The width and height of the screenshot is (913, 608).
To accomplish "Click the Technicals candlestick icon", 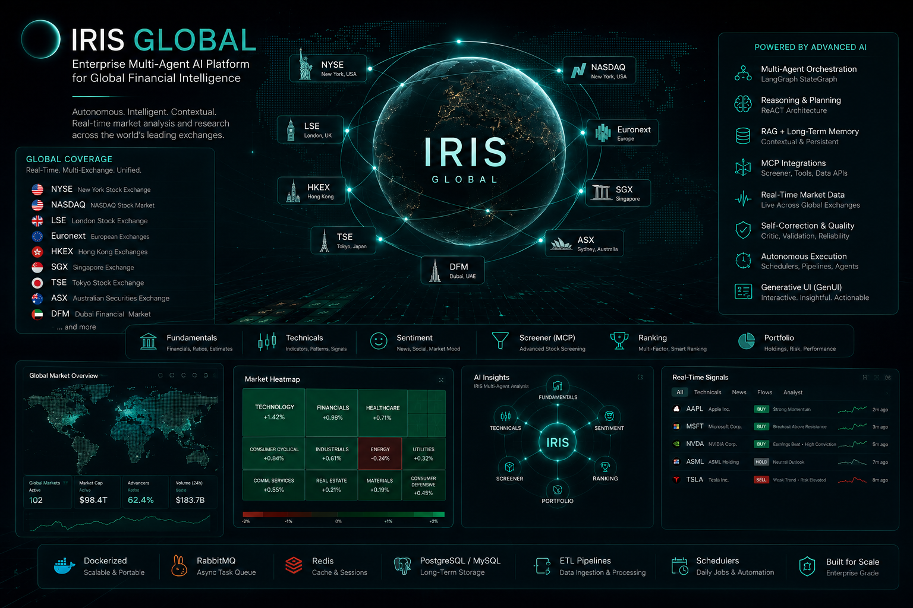I will click(x=267, y=341).
